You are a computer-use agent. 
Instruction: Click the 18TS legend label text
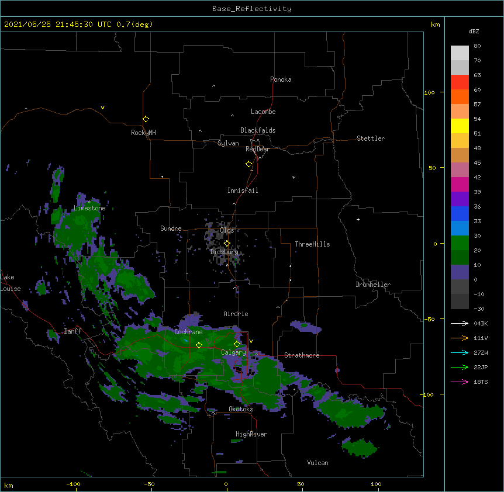481,382
